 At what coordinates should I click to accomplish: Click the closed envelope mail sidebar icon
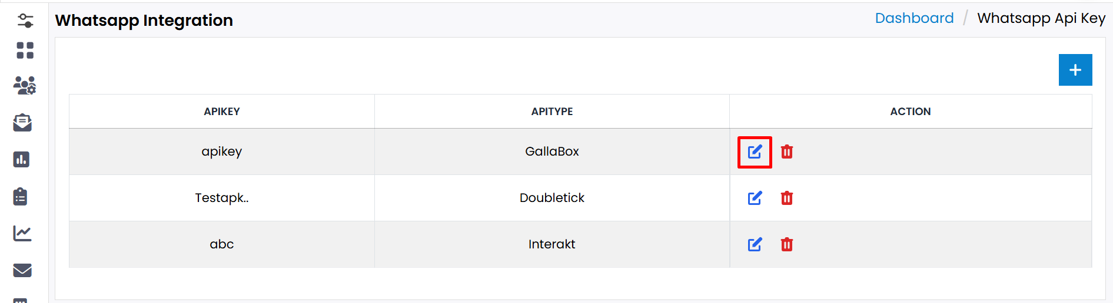[22, 270]
